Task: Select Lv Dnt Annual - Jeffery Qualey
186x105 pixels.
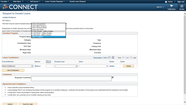Action: [49, 31]
